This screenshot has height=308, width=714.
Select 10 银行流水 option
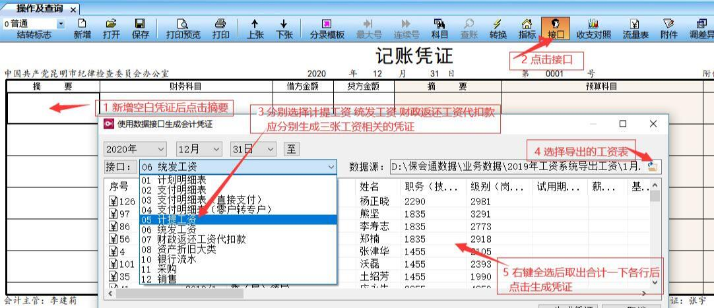[x=238, y=259]
